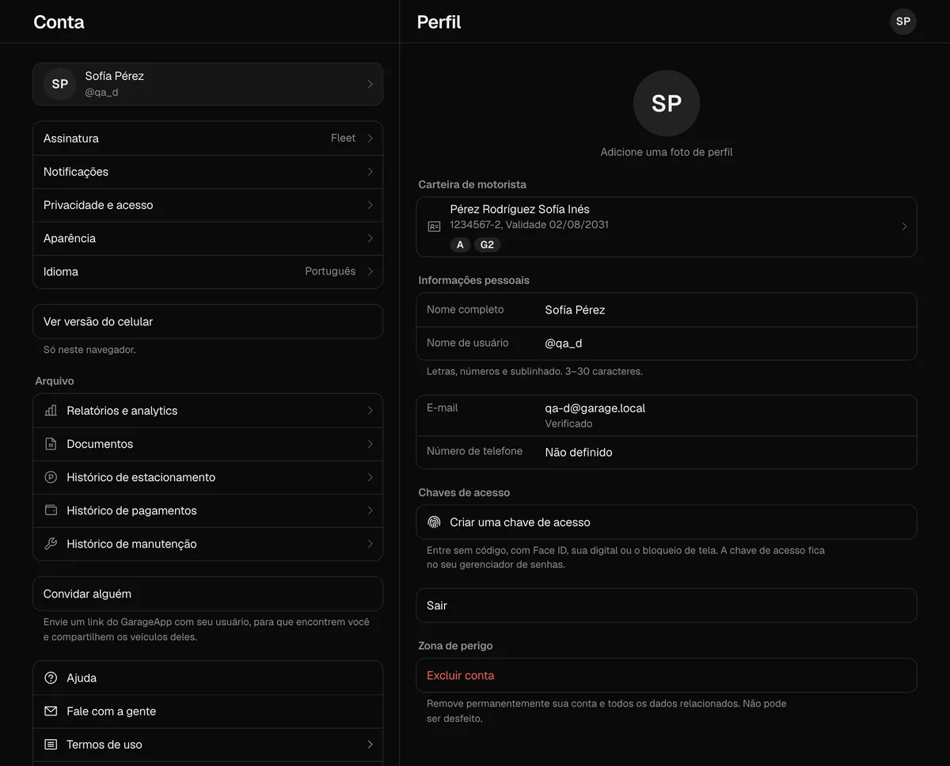This screenshot has height=766, width=950.
Task: Click the driver license card icon
Action: tap(434, 226)
